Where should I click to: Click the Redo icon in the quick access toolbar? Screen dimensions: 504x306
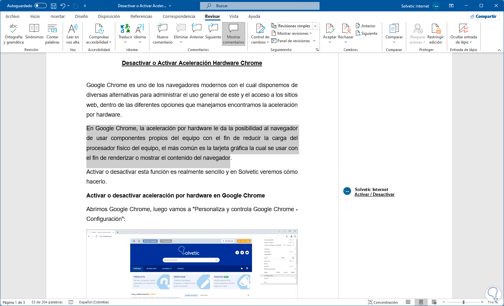point(76,6)
